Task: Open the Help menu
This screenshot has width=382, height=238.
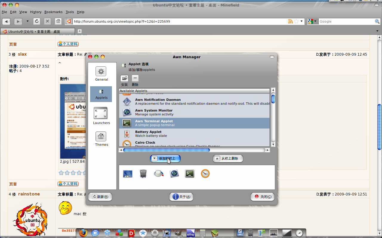Action: tap(81, 12)
